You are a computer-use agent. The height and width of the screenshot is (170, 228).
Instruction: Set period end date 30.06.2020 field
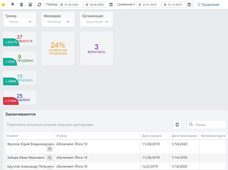point(96,5)
